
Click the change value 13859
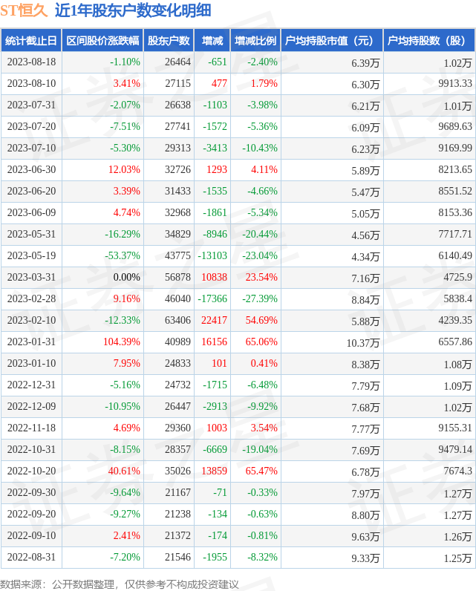click(x=214, y=471)
